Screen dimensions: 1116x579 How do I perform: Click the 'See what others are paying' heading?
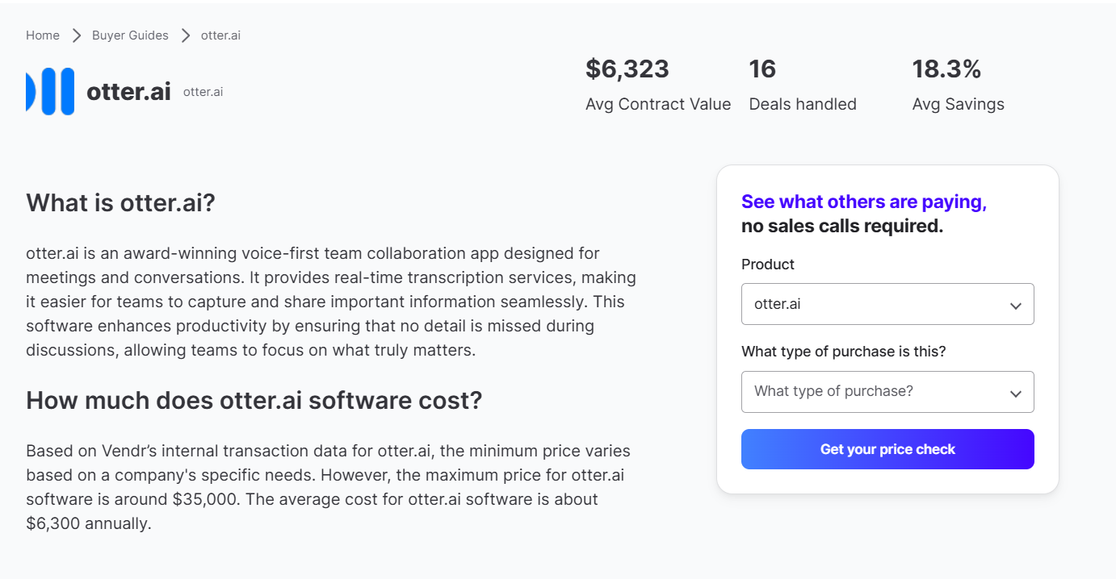pos(863,202)
